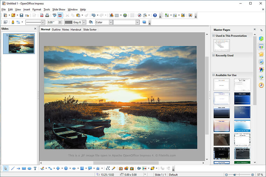This screenshot has height=177, width=266.
Task: Open the Navigator compass sidebar icon
Action: point(261,85)
